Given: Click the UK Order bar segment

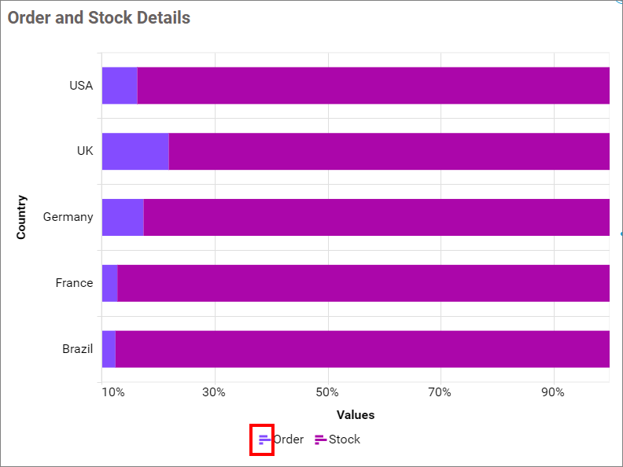Looking at the screenshot, I should coord(135,152).
